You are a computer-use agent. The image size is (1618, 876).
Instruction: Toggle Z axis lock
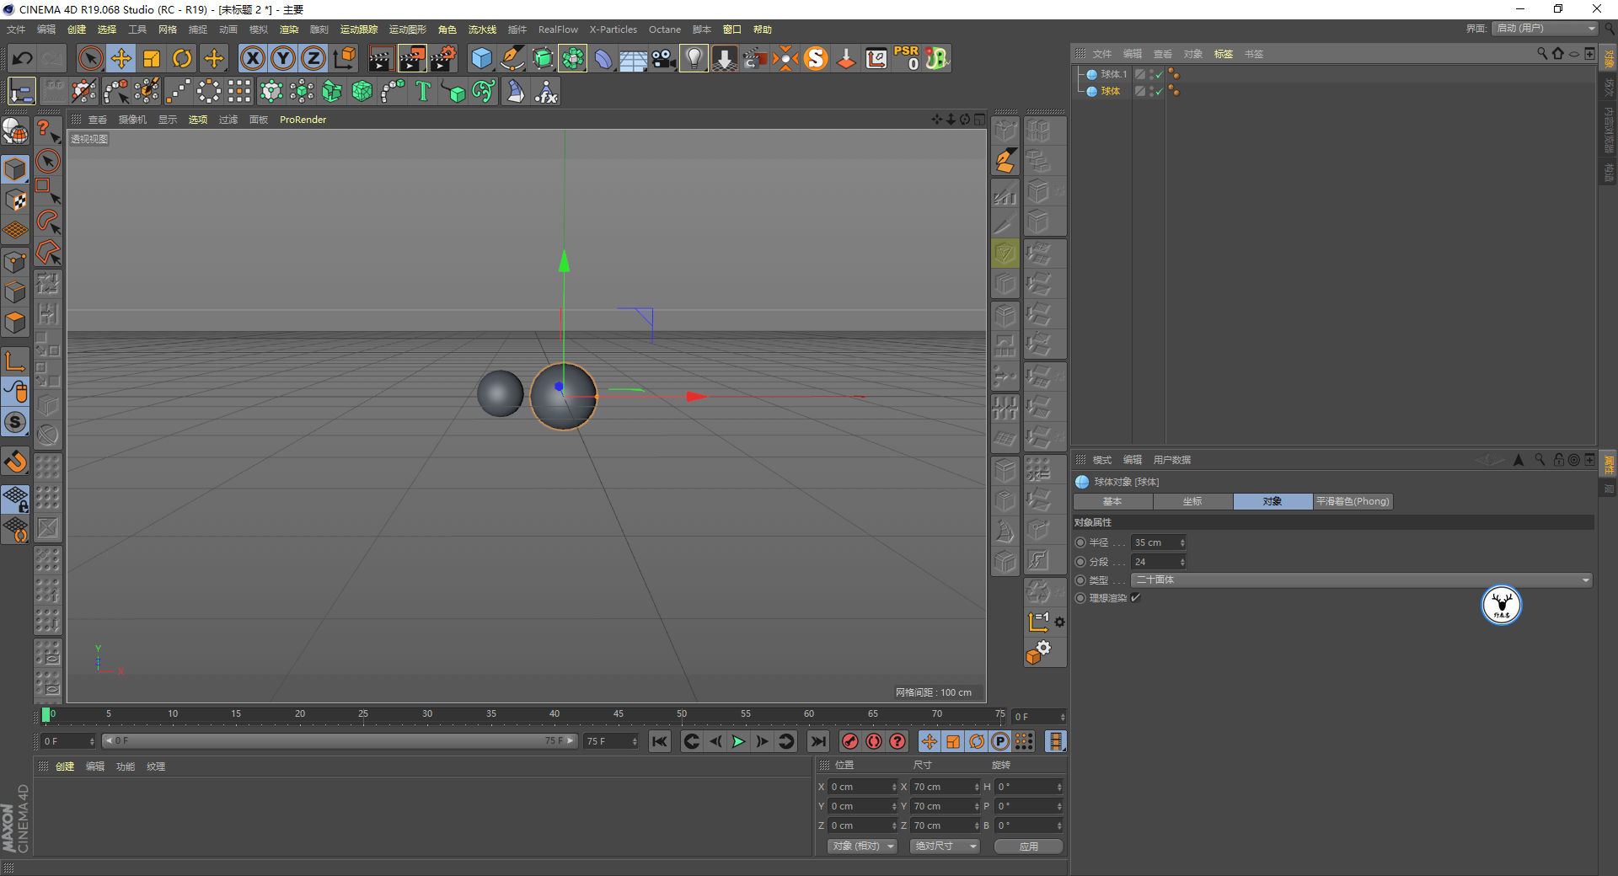click(313, 58)
